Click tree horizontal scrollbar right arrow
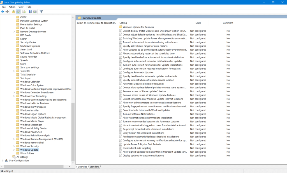 [70, 166]
